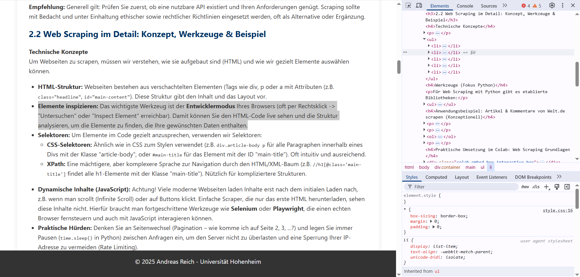This screenshot has height=277, width=580.
Task: Select the Elements tab
Action: click(440, 6)
